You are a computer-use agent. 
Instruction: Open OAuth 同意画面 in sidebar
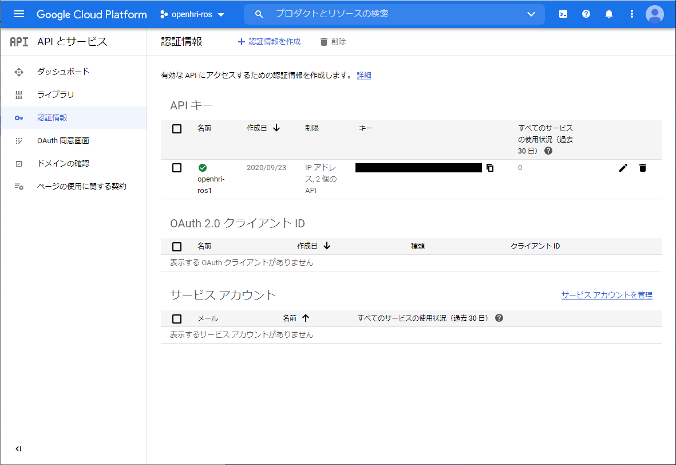point(63,141)
